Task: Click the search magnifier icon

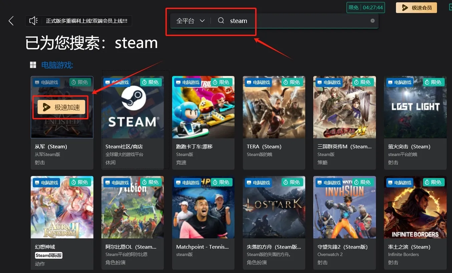Action: pos(221,21)
